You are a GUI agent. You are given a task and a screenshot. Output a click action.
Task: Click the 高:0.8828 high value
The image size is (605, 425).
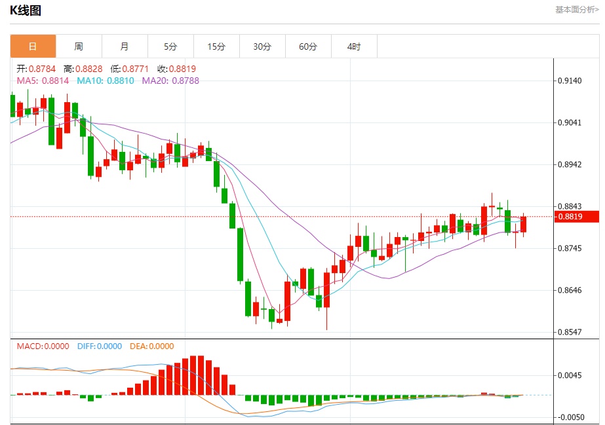click(x=83, y=69)
